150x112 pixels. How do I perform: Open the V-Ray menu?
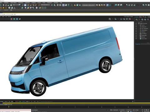[44, 3]
